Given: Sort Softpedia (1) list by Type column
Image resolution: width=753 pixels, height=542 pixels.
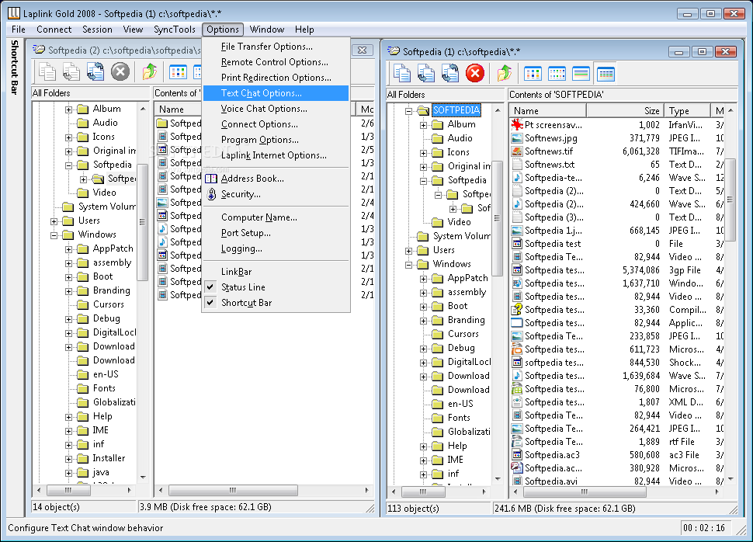Looking at the screenshot, I should (687, 111).
